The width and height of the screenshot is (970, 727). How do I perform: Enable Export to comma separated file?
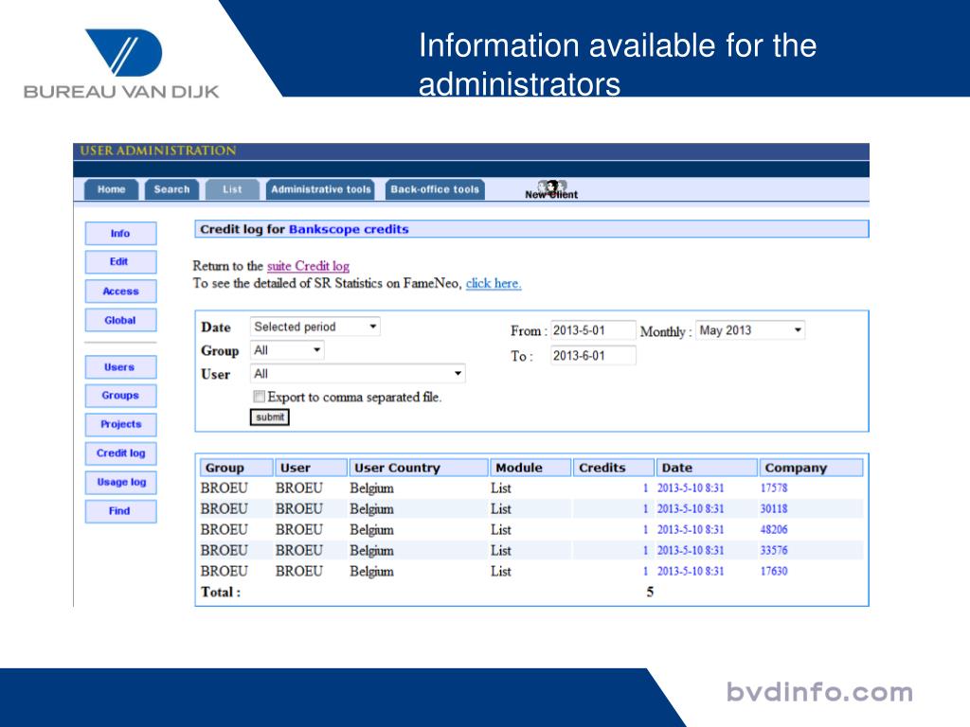tap(260, 397)
